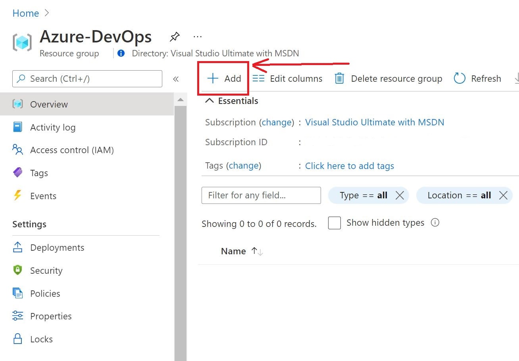Screen dimensions: 519x361
Task: Click the Refresh button label
Action: tap(486, 79)
